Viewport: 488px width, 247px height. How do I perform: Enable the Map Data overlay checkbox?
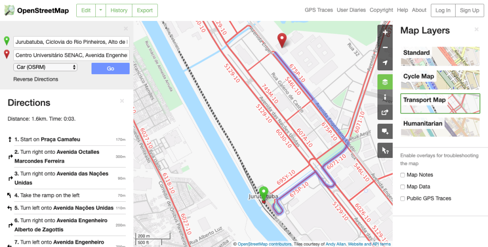pos(403,187)
